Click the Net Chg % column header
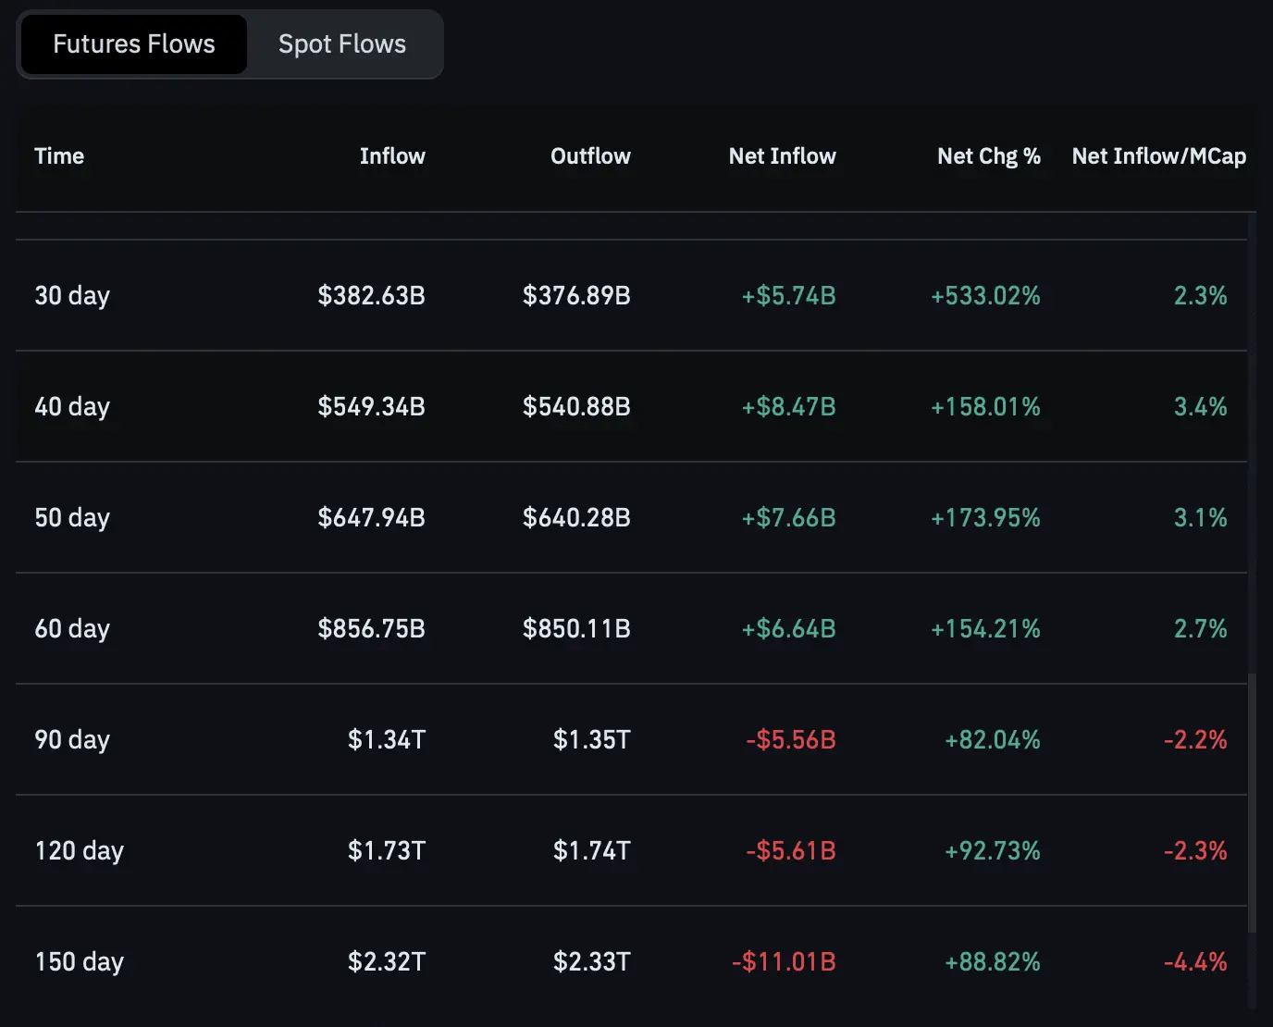 tap(988, 155)
